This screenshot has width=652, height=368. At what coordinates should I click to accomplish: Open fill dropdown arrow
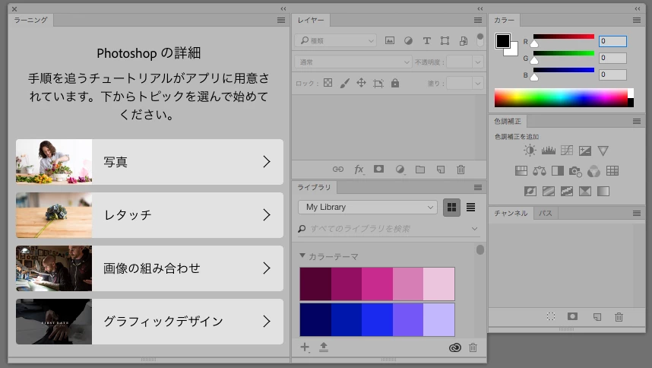(478, 83)
